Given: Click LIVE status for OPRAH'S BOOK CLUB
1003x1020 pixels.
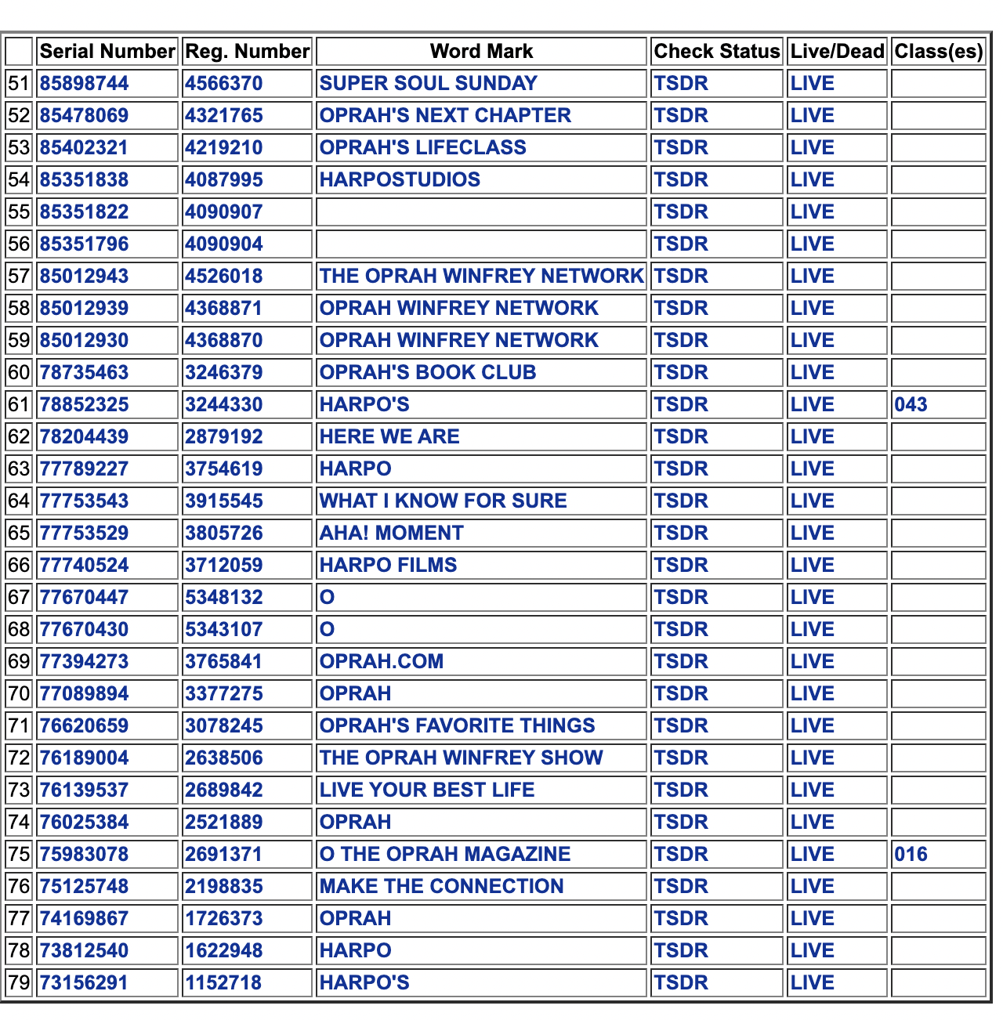Looking at the screenshot, I should tap(813, 373).
